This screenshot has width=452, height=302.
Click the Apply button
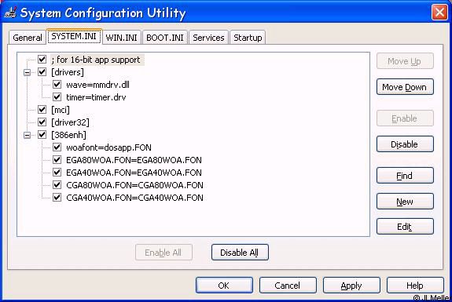click(351, 286)
